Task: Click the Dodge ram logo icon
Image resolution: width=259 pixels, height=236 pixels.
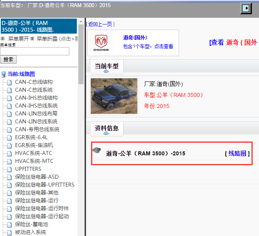Action: [x=101, y=43]
